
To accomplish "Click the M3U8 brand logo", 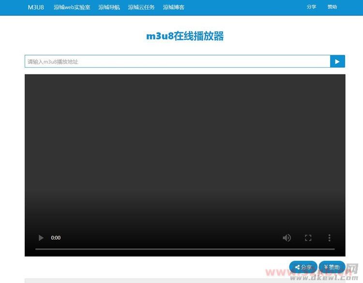I will tap(36, 7).
